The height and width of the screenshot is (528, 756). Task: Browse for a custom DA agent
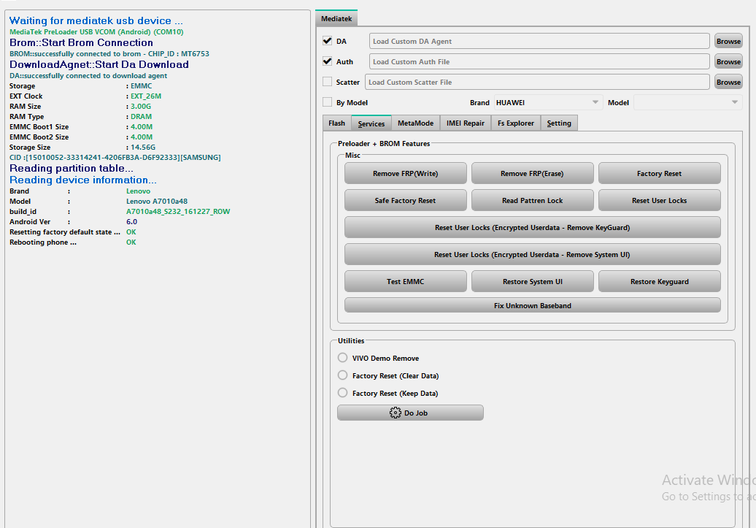[728, 41]
